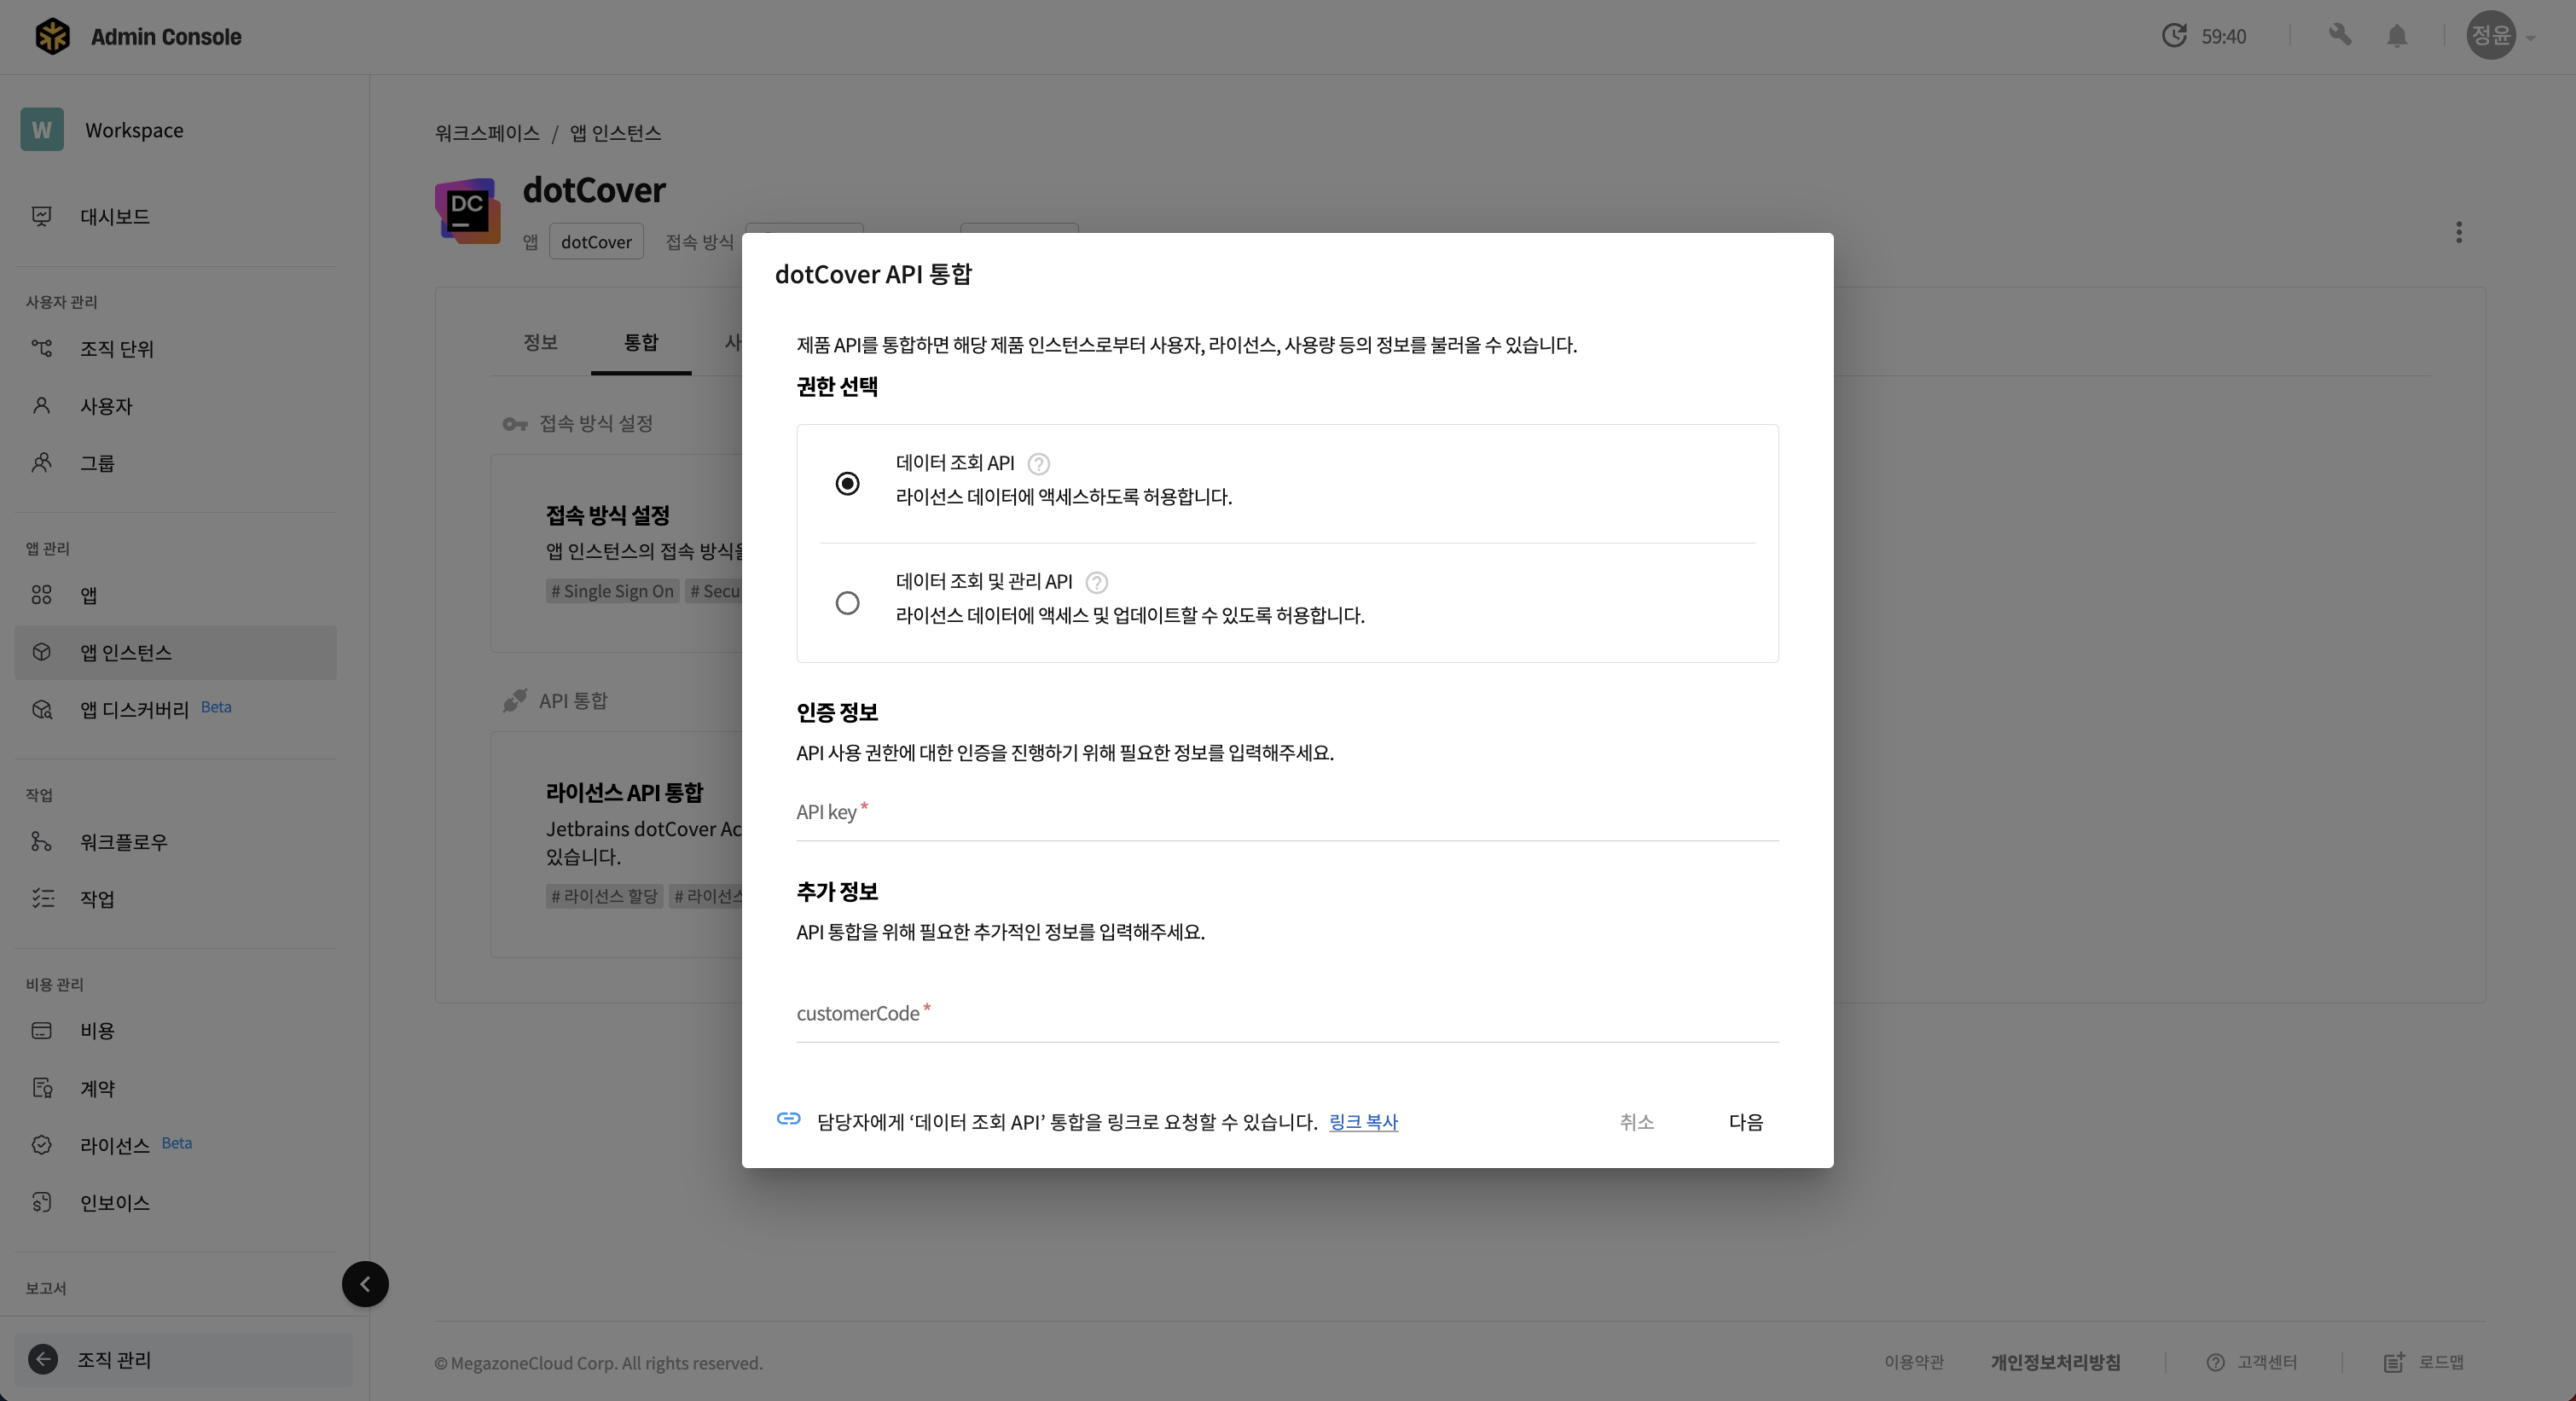Open 워크플로우 in the sidebar

click(x=176, y=841)
